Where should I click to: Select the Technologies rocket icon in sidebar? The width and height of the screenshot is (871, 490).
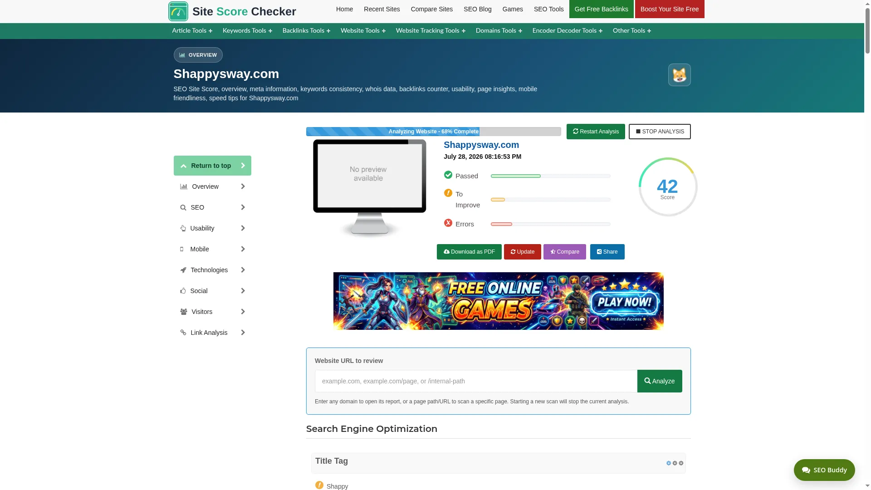pyautogui.click(x=183, y=270)
